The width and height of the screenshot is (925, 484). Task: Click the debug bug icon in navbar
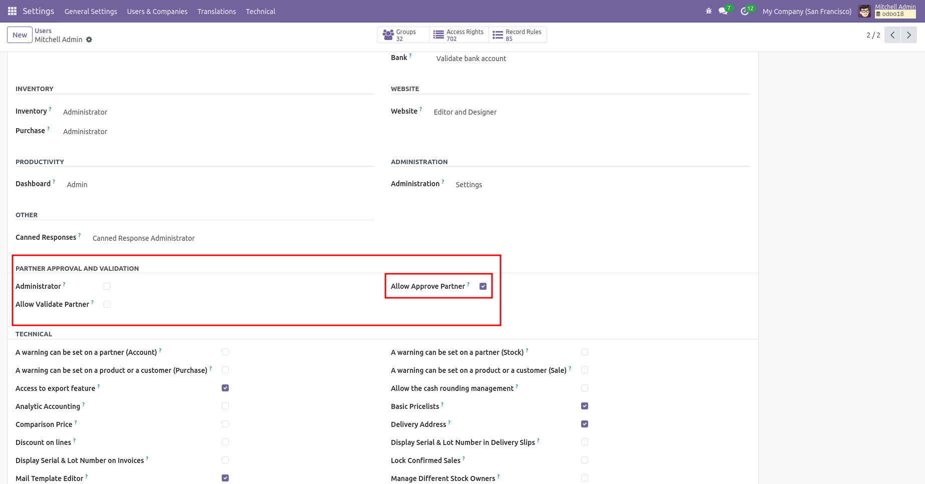pyautogui.click(x=709, y=11)
